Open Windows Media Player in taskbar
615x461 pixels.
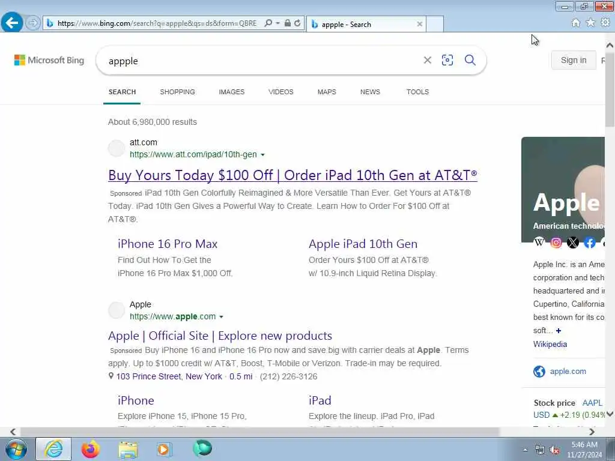coord(164,449)
